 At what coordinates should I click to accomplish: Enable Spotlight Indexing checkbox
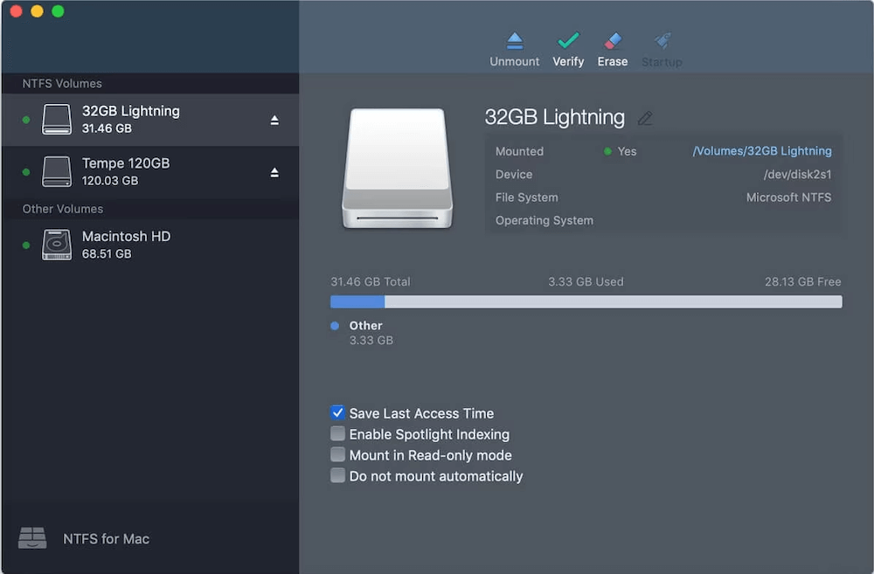pyautogui.click(x=337, y=433)
